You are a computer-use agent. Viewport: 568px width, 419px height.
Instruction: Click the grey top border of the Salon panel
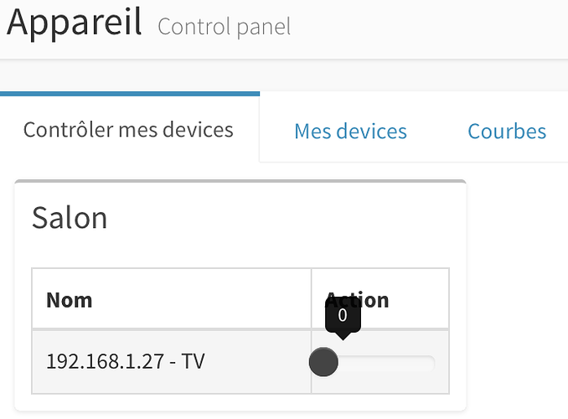pos(240,181)
